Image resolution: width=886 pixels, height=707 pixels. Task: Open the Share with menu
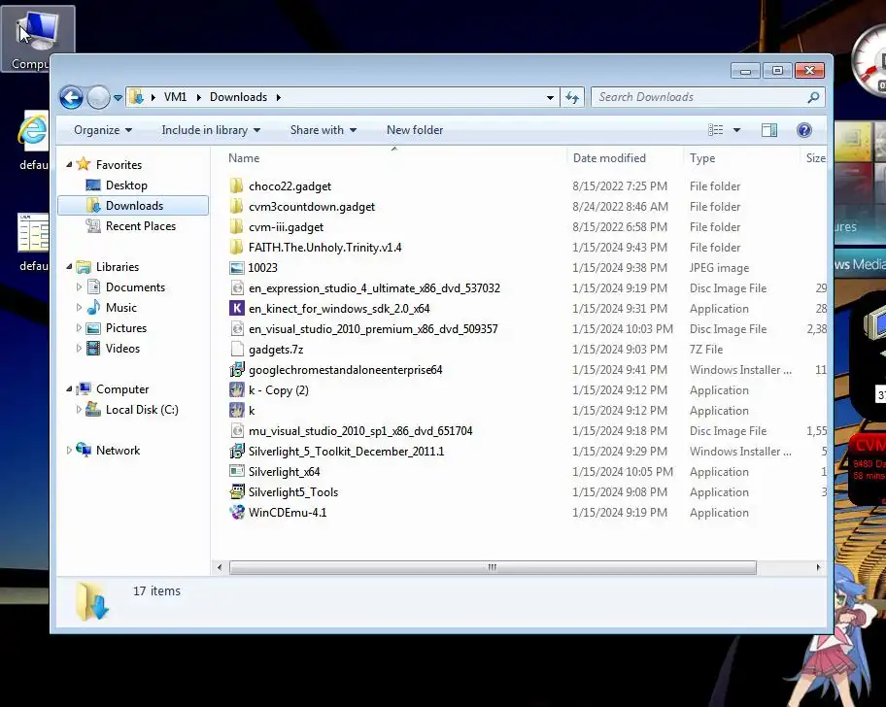[324, 130]
